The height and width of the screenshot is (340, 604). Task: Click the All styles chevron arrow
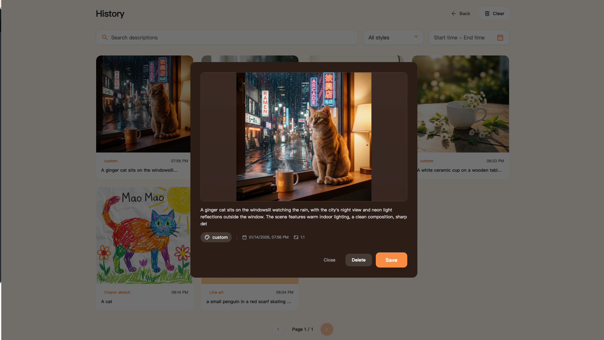(416, 37)
